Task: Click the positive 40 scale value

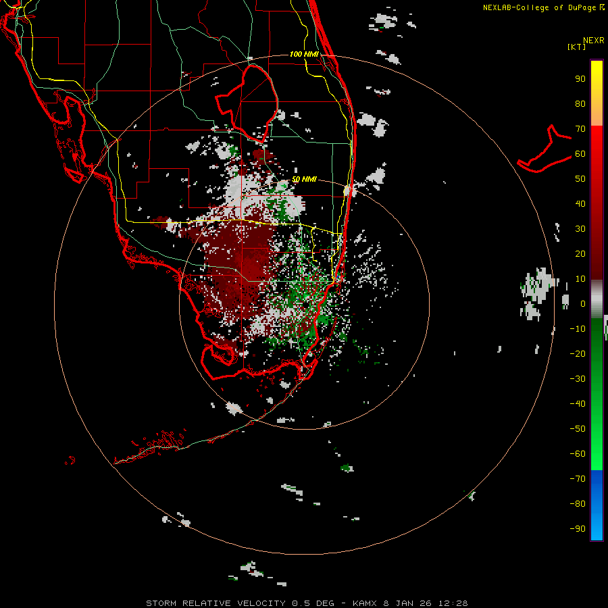Action: tap(580, 203)
